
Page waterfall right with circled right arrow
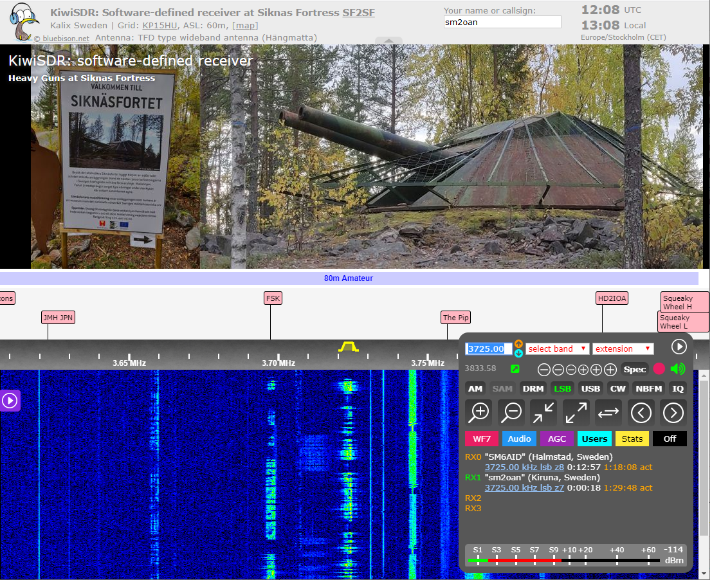coord(673,413)
